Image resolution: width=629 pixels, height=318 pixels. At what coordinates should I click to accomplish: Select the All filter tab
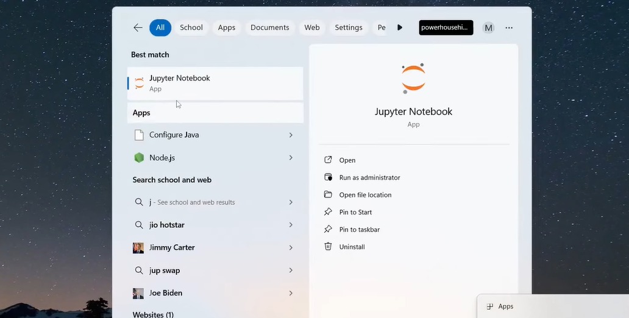click(160, 27)
